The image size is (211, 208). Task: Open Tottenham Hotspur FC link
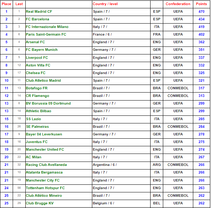[x=45, y=188]
